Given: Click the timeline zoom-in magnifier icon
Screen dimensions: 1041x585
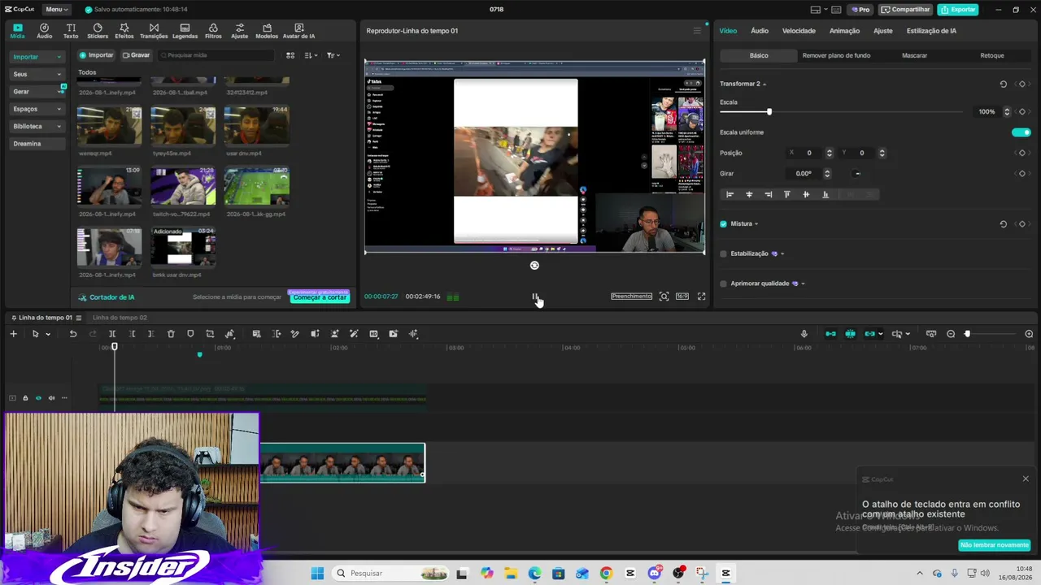Looking at the screenshot, I should 1029,334.
